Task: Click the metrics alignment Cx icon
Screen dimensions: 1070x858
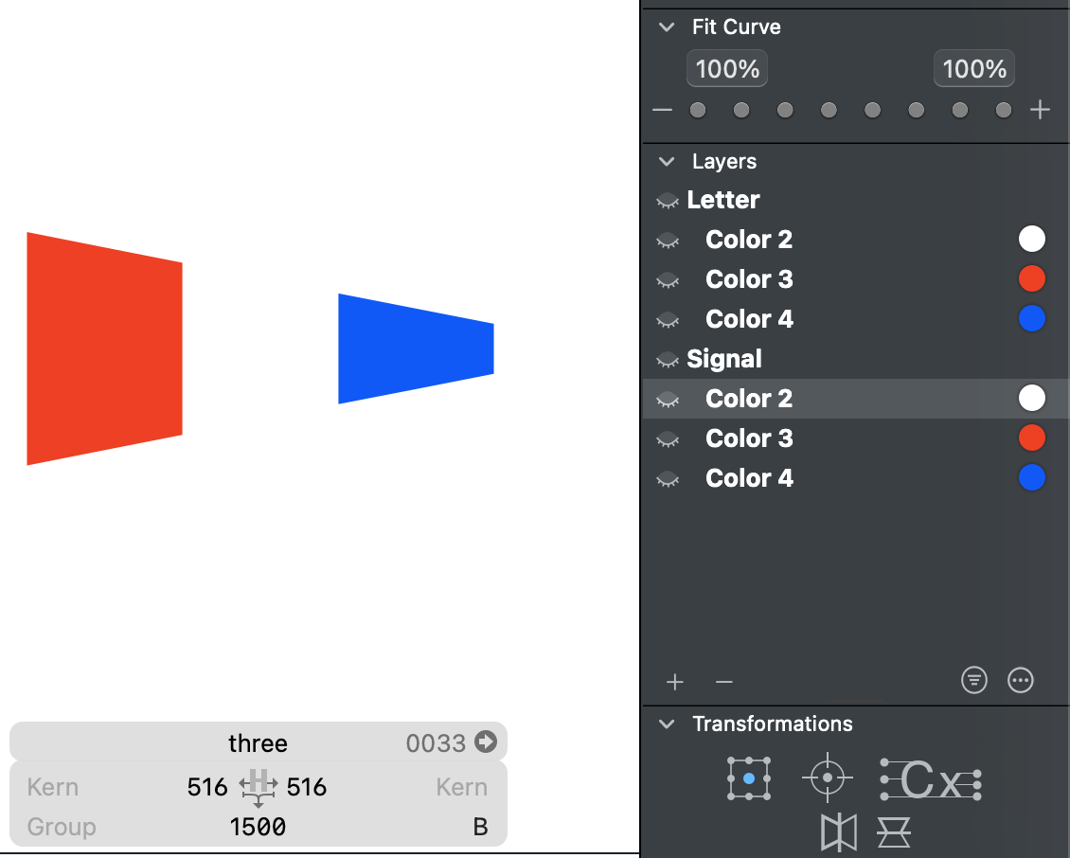Action: (930, 779)
